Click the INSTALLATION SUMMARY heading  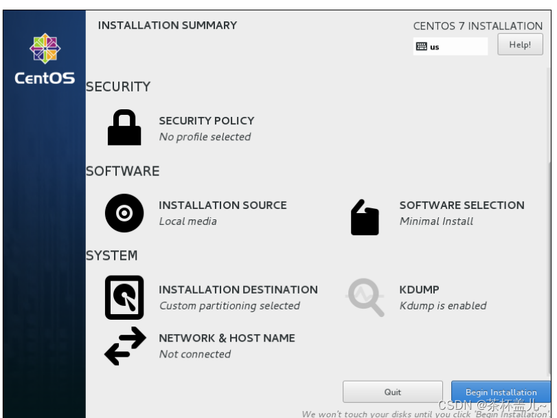coord(168,25)
